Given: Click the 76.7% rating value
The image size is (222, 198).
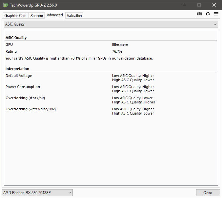Looking at the screenshot, I should 117,51.
